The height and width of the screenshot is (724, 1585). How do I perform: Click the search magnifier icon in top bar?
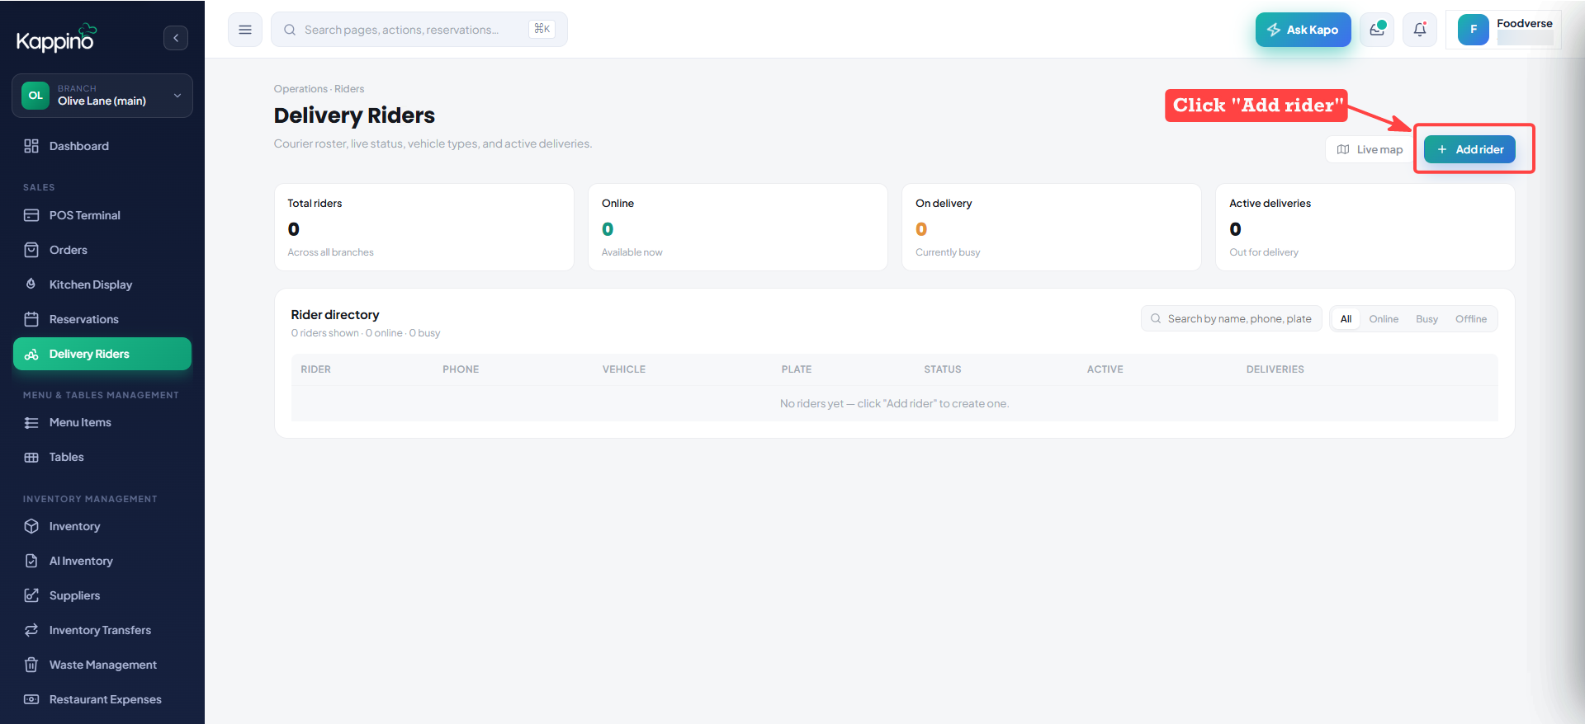(x=290, y=30)
